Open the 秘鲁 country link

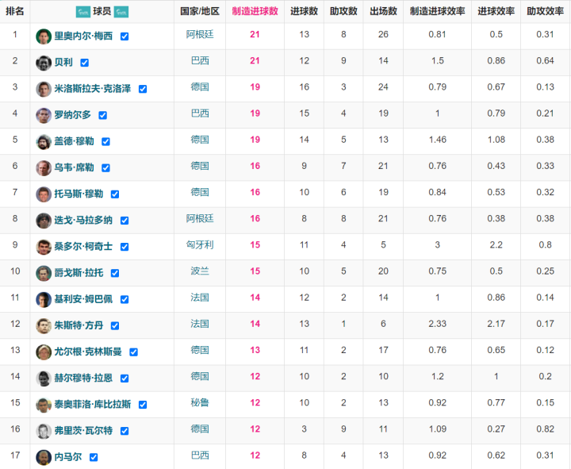click(200, 403)
